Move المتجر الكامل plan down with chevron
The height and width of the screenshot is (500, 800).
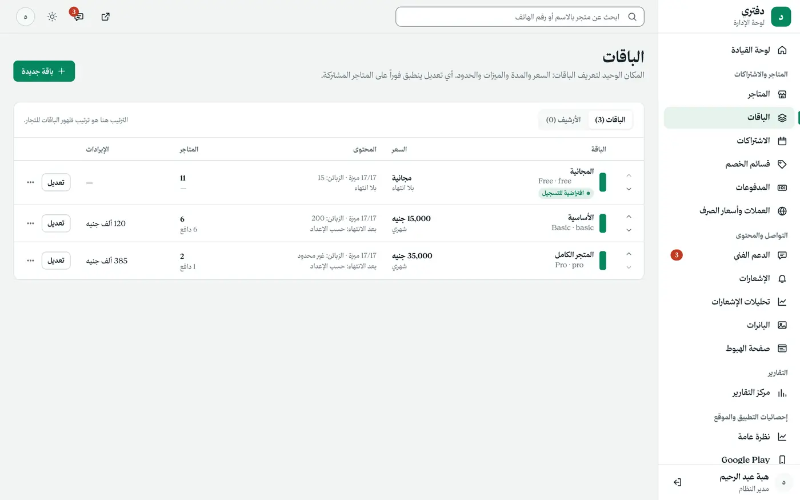(x=629, y=267)
